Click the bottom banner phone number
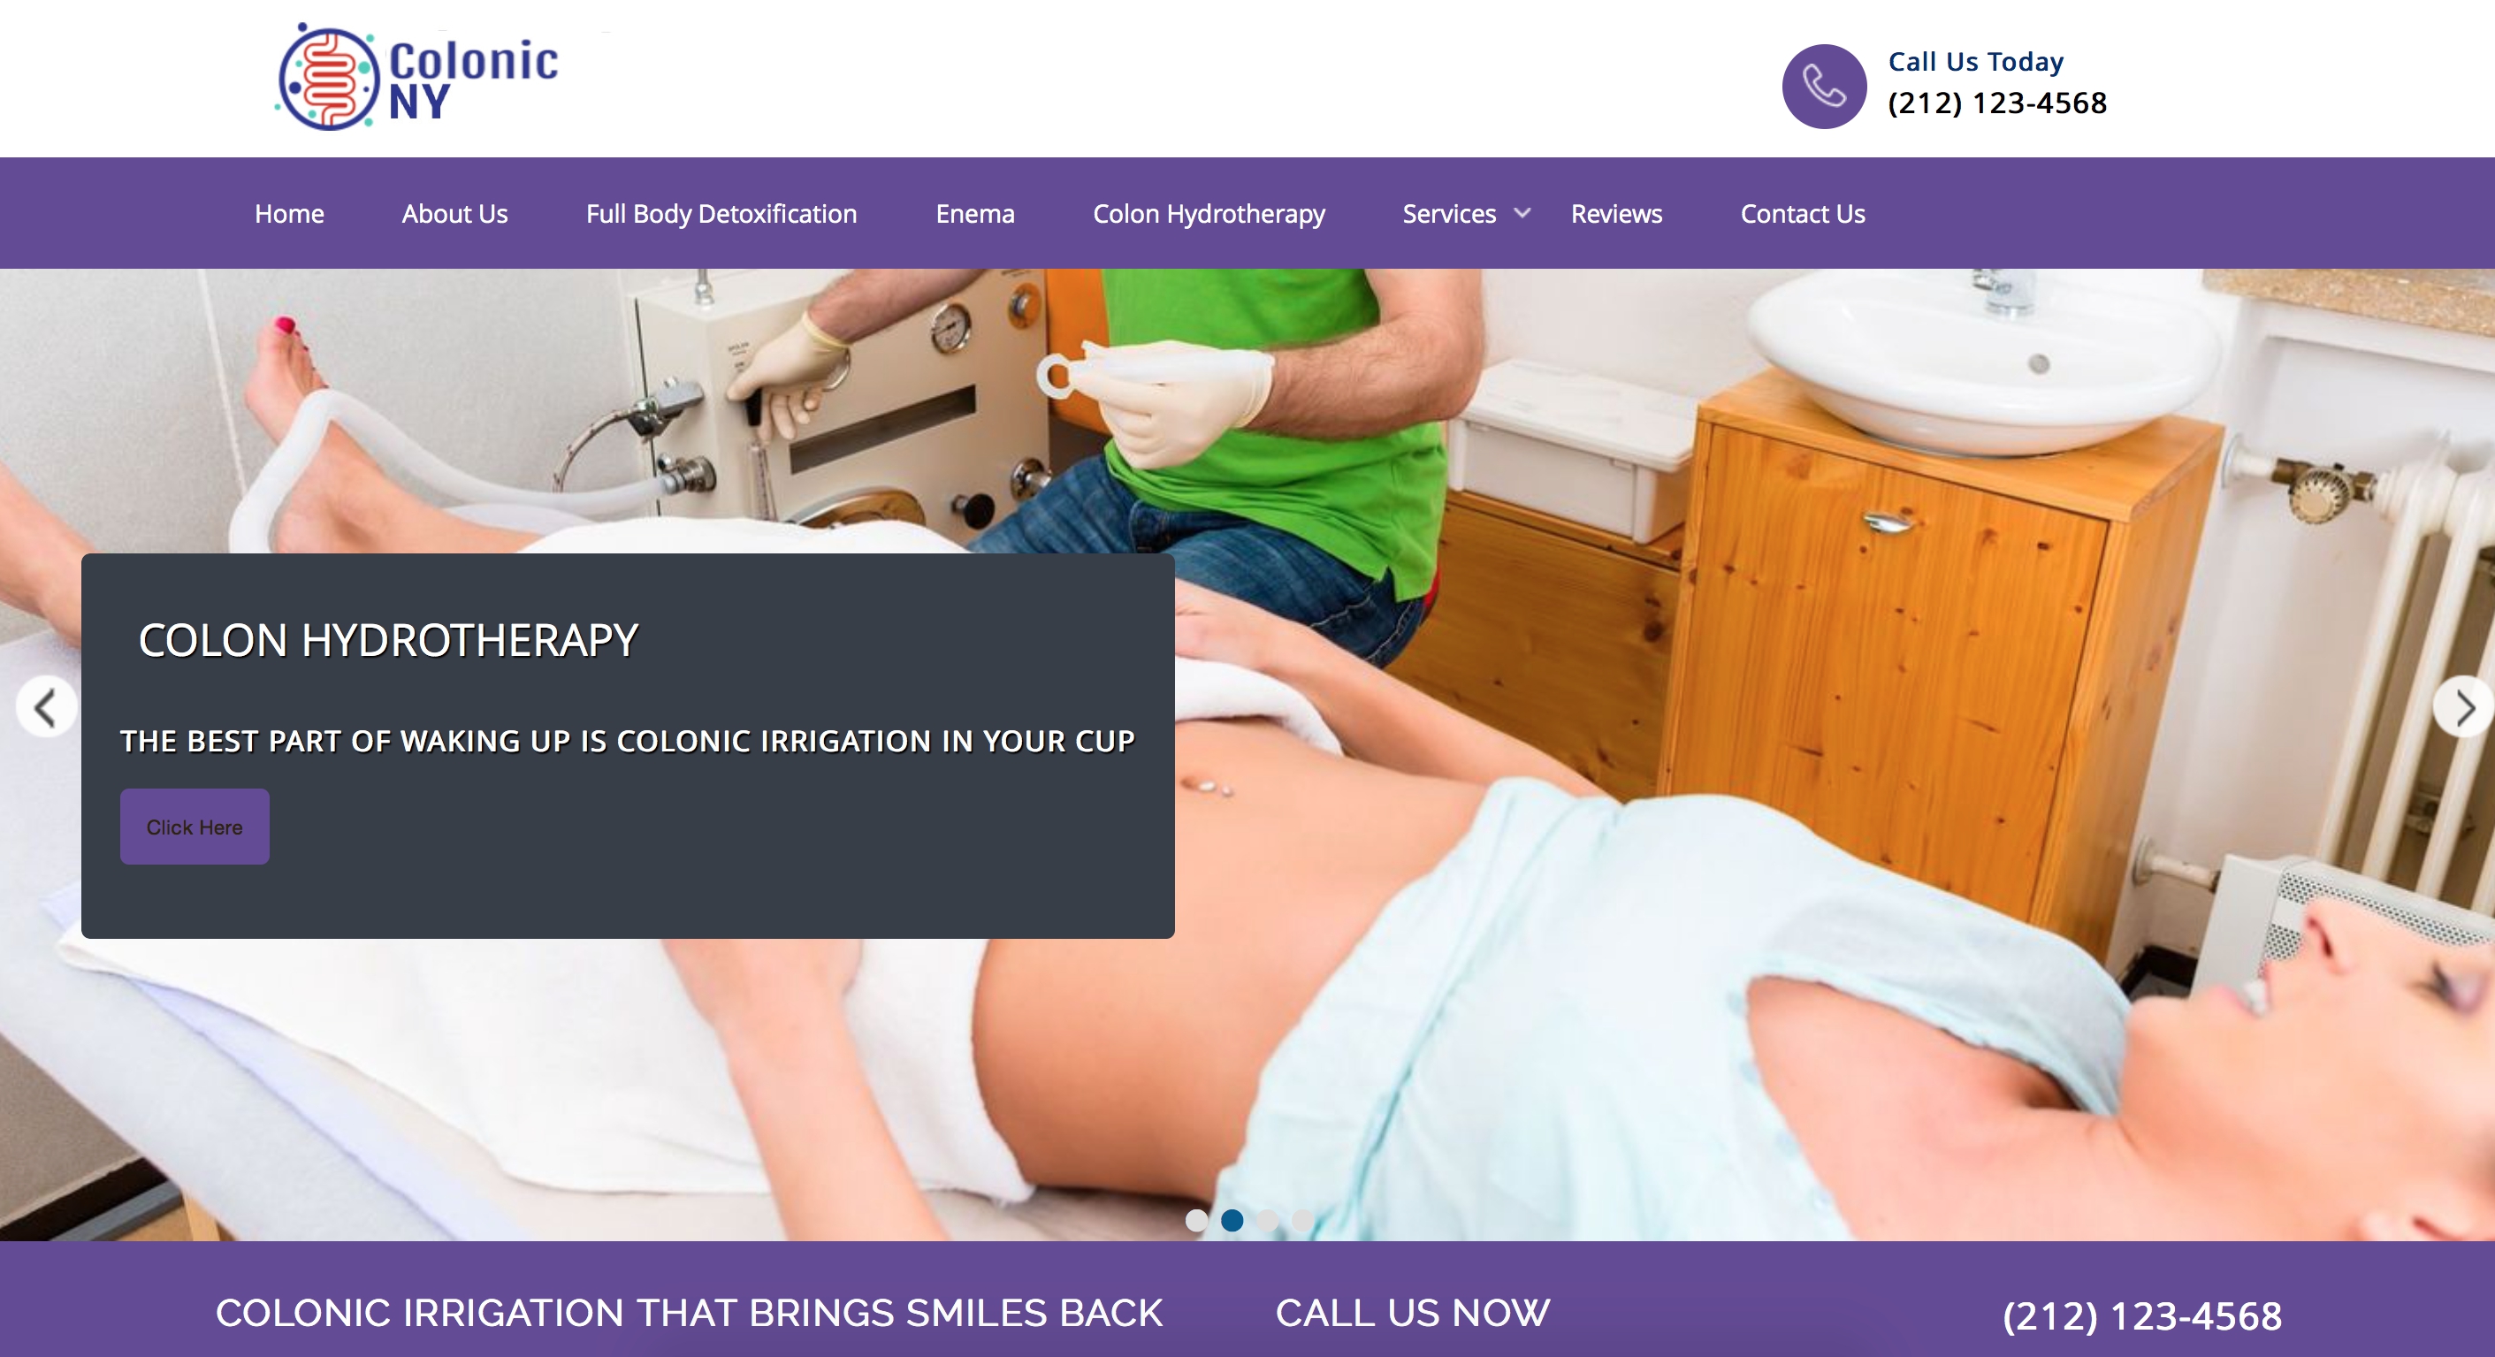The image size is (2495, 1357). click(x=2141, y=1315)
